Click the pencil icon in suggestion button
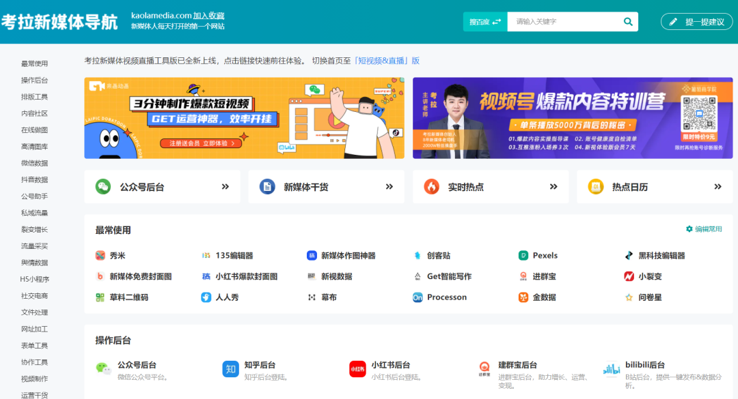Viewport: 738px width, 399px height. [674, 22]
